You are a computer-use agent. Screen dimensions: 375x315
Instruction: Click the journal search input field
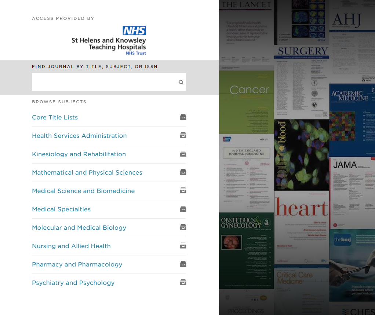coord(109,82)
